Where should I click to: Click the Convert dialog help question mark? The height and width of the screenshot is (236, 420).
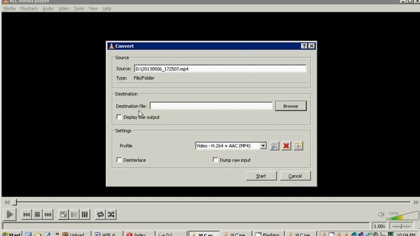click(x=304, y=46)
